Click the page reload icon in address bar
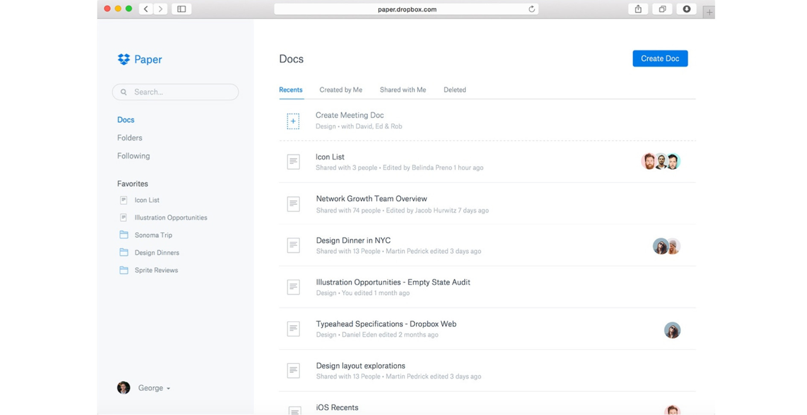 [531, 9]
